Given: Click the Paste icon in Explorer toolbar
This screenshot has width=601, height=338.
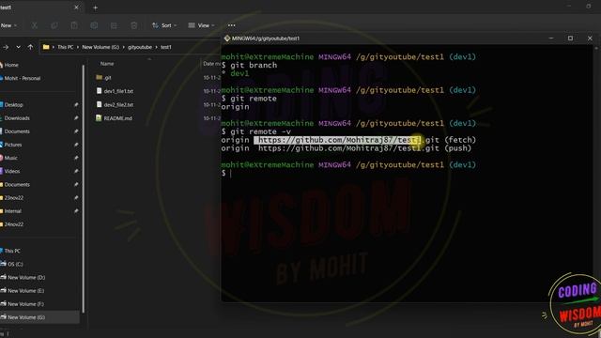Looking at the screenshot, I should coord(74,25).
